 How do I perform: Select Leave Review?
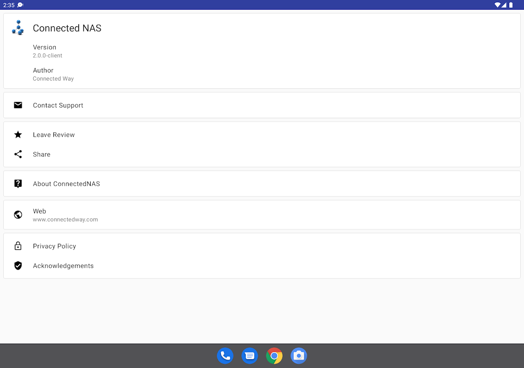(x=262, y=135)
